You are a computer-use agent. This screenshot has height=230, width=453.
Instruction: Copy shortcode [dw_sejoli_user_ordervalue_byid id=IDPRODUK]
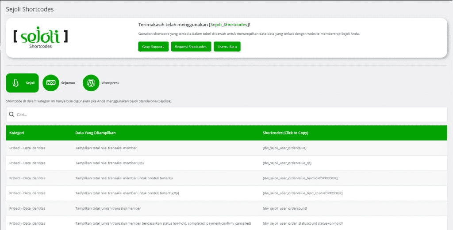[x=300, y=178]
